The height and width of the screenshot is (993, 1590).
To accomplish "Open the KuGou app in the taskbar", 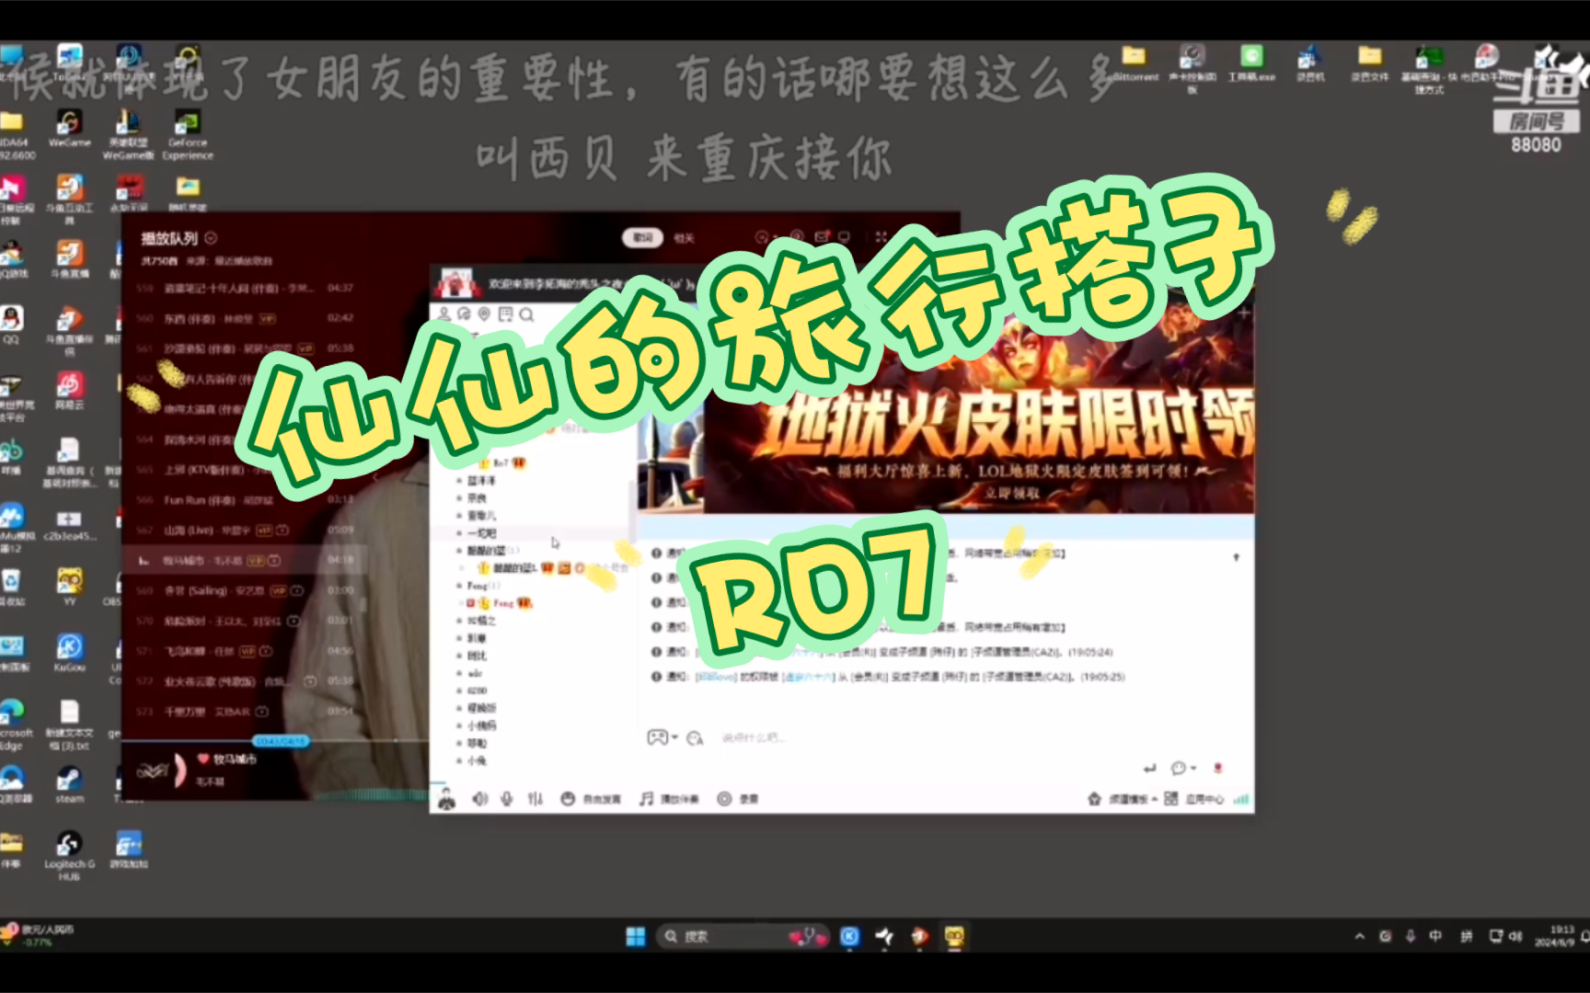I will coord(849,936).
